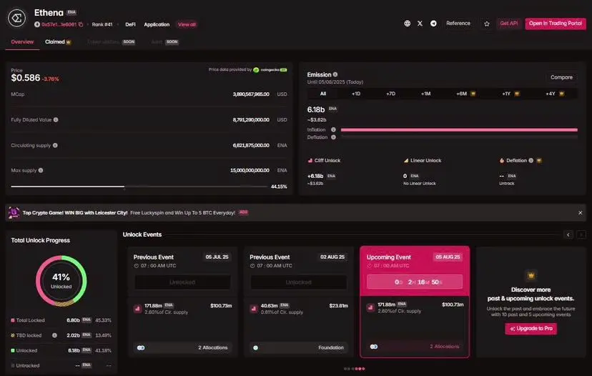
Task: Go to next unlock events arrow
Action: tap(581, 234)
